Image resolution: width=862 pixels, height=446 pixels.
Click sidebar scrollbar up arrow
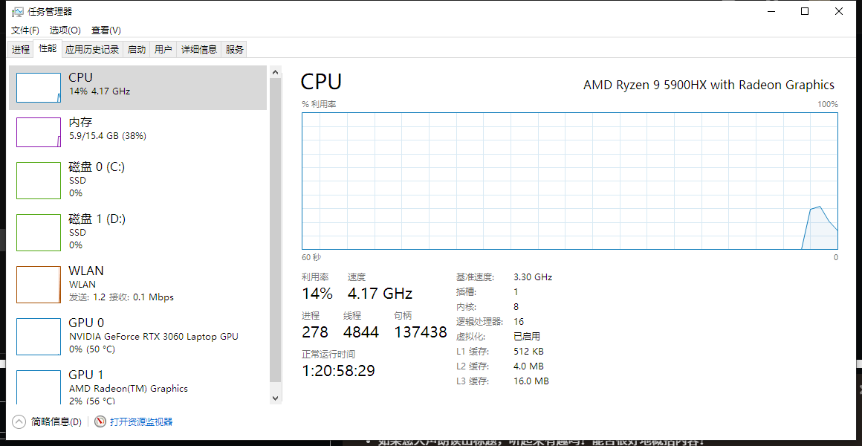276,72
